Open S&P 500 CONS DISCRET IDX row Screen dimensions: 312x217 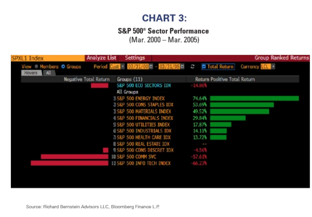145,150
